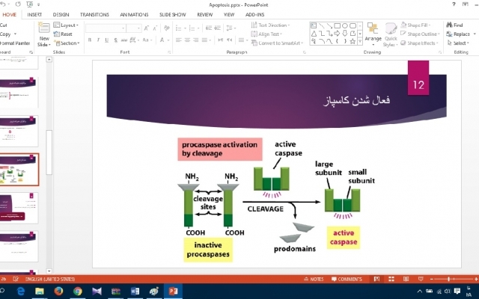Open Shape Fill dropdown
Image resolution: width=479 pixels, height=299 pixels.
(x=415, y=25)
